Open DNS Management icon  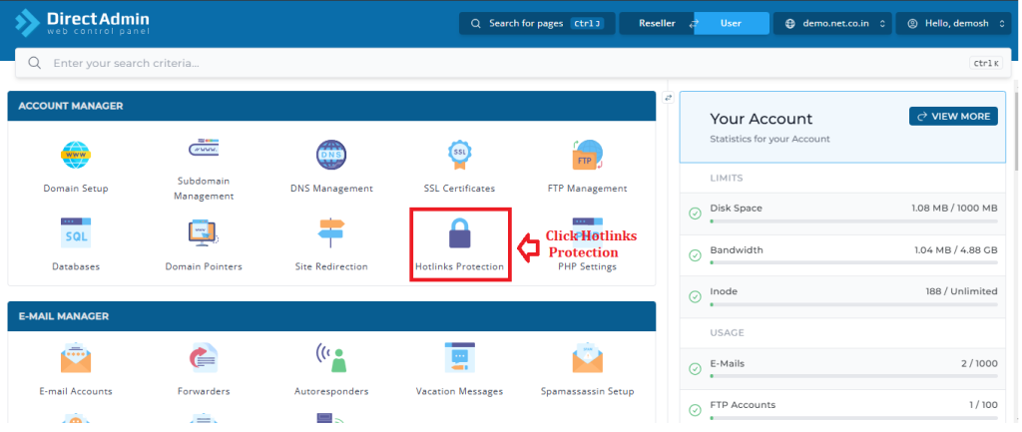point(331,155)
